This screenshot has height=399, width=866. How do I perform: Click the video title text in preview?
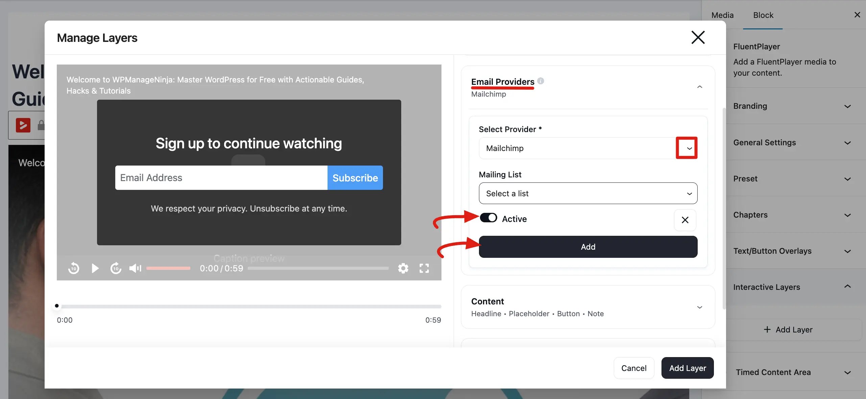(x=215, y=85)
